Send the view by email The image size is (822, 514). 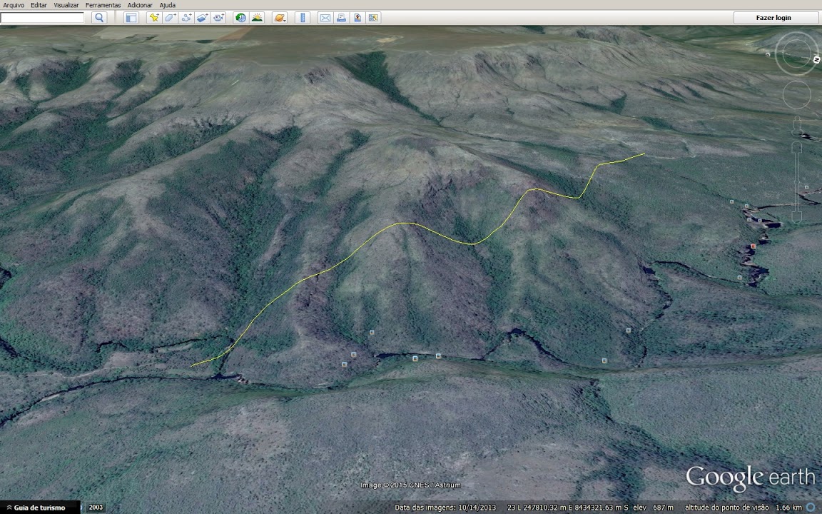pyautogui.click(x=325, y=18)
